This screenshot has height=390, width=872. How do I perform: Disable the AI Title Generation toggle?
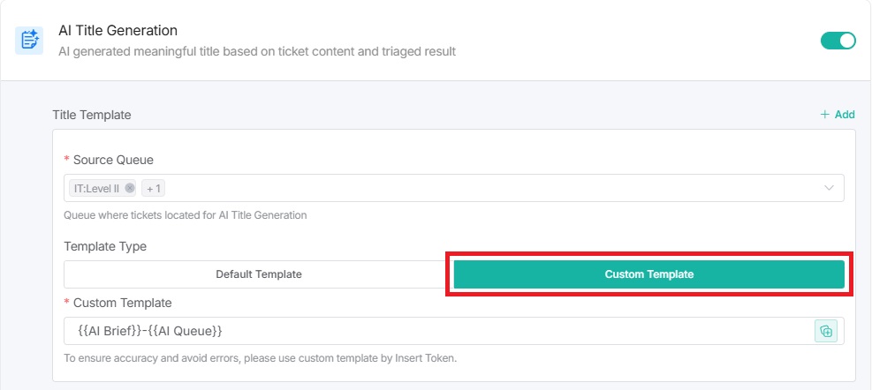click(x=838, y=41)
